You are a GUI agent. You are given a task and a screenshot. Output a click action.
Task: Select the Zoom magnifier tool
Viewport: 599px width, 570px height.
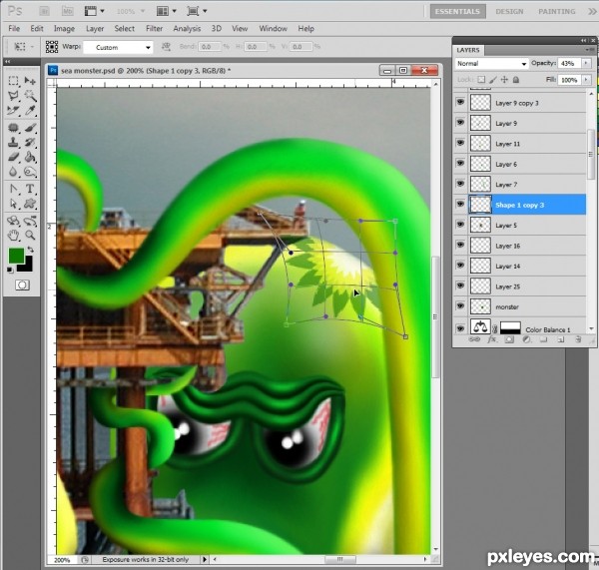(x=30, y=236)
